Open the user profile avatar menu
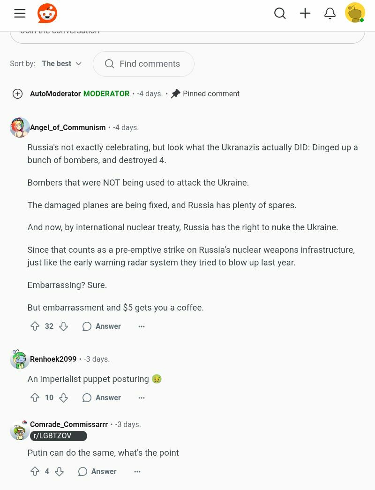 point(355,13)
